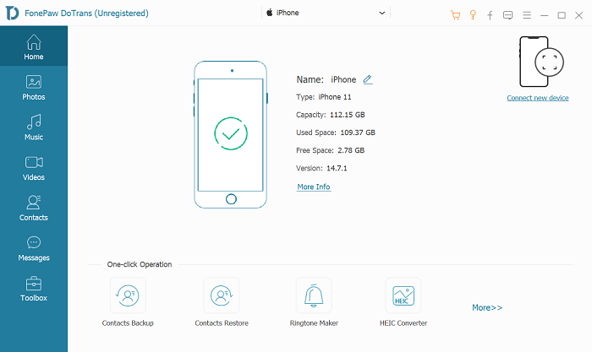The image size is (592, 352).
Task: Click the "Capacity: 112.15 GB" text
Action: tap(331, 115)
